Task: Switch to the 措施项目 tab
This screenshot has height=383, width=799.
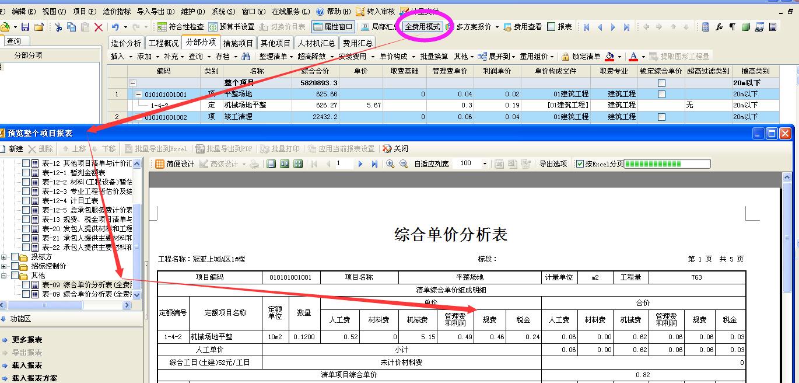Action: point(239,43)
